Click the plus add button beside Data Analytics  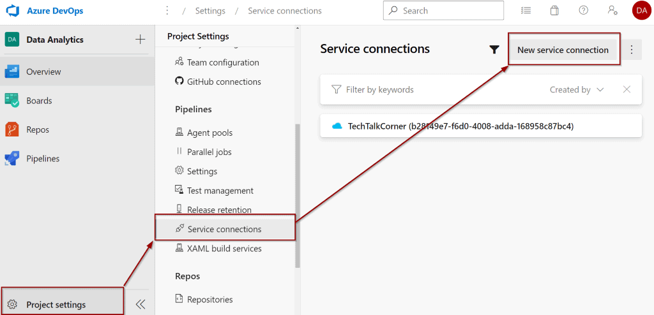point(140,40)
